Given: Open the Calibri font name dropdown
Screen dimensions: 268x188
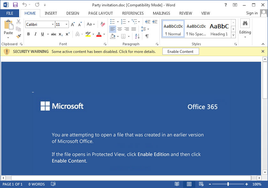Looking at the screenshot, I should [x=53, y=25].
